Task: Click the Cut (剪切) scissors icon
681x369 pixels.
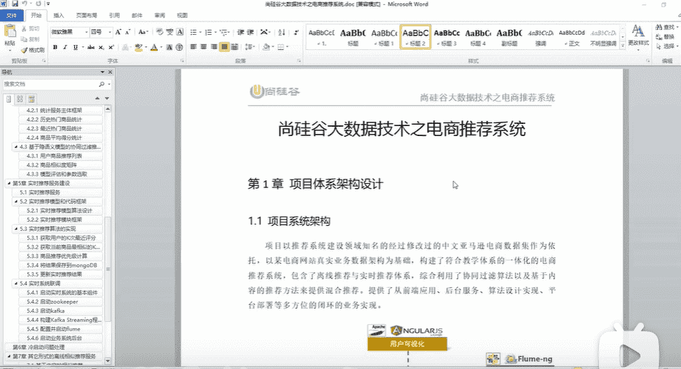Action: pyautogui.click(x=24, y=28)
